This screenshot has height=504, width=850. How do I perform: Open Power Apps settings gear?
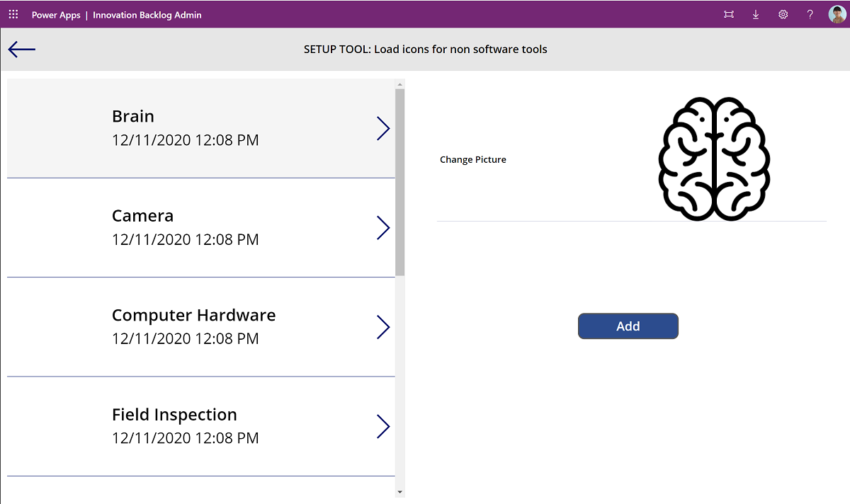(x=783, y=14)
